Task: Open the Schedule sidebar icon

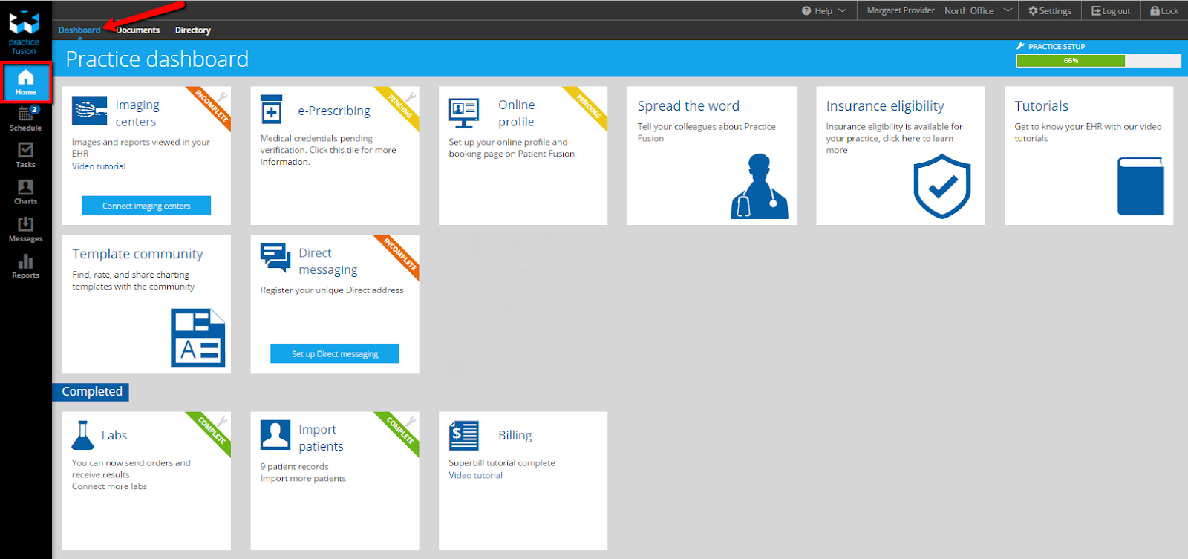Action: 25,119
